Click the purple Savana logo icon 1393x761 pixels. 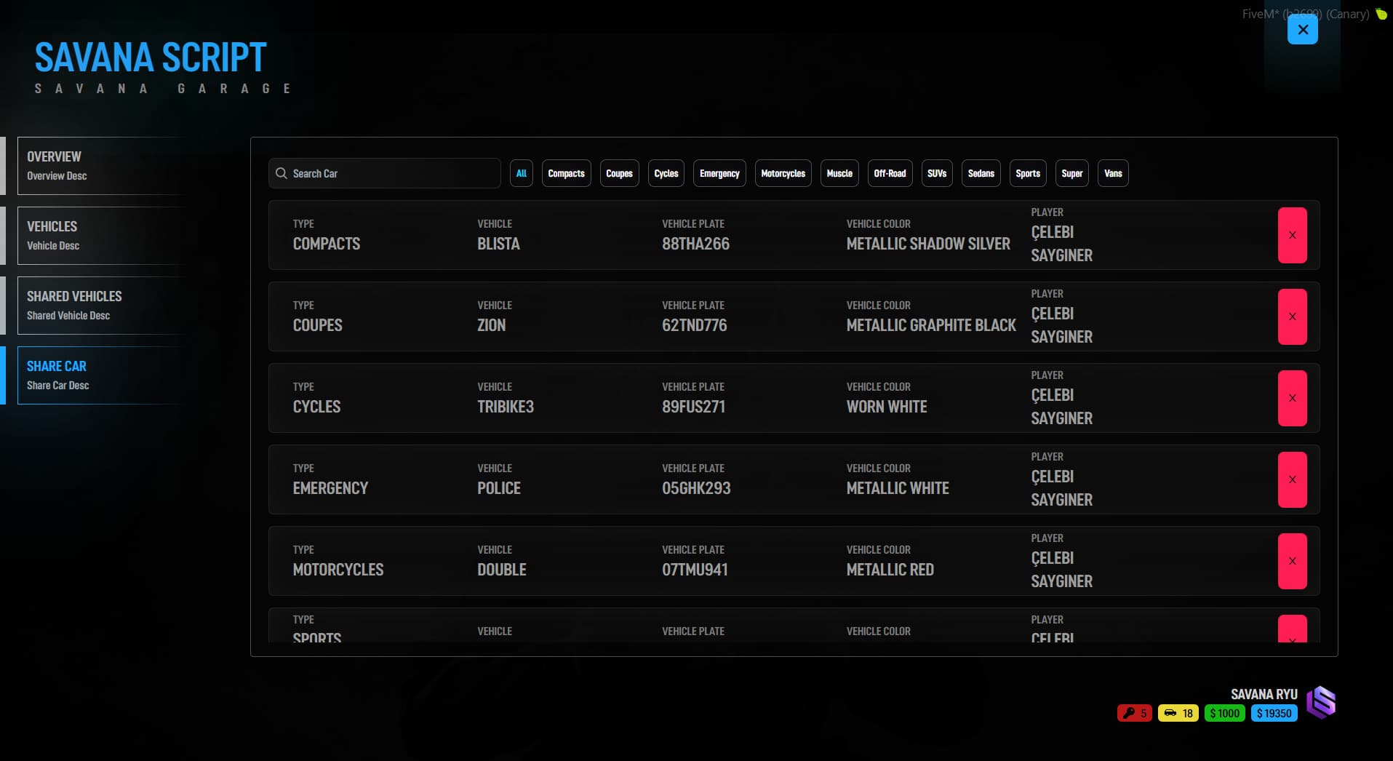pos(1321,702)
